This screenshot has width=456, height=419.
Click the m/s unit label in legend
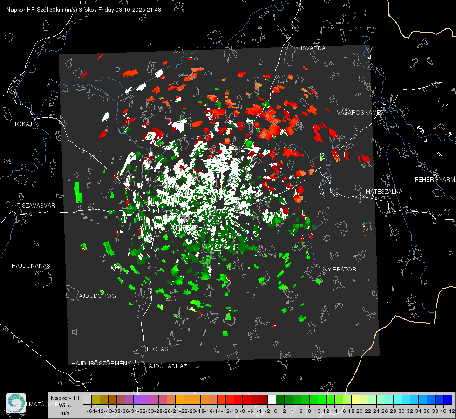(x=65, y=413)
